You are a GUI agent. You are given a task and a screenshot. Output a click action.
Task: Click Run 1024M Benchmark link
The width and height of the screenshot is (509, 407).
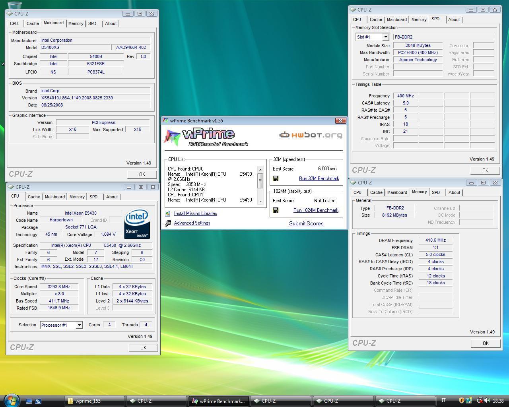tap(316, 210)
